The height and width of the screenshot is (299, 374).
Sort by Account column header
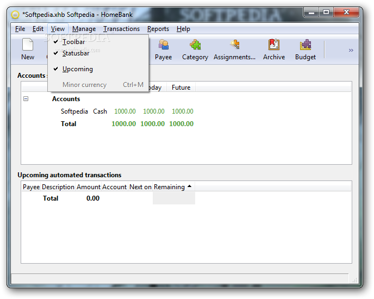click(114, 187)
